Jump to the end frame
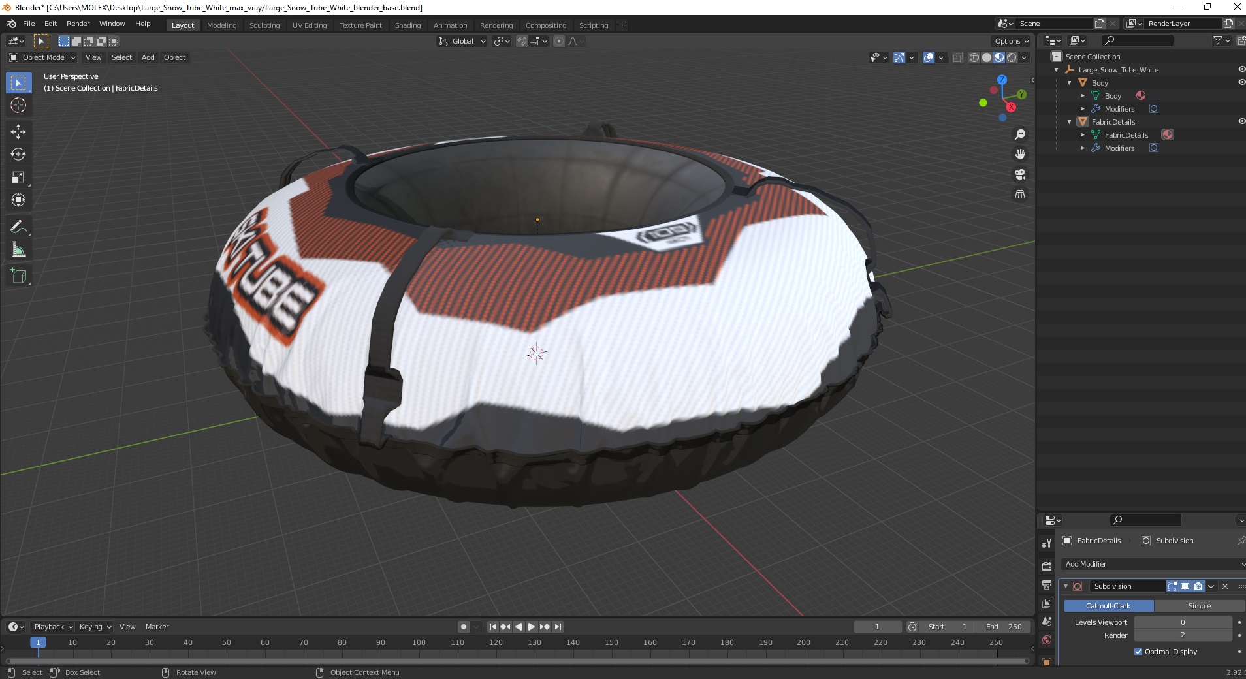 tap(558, 627)
